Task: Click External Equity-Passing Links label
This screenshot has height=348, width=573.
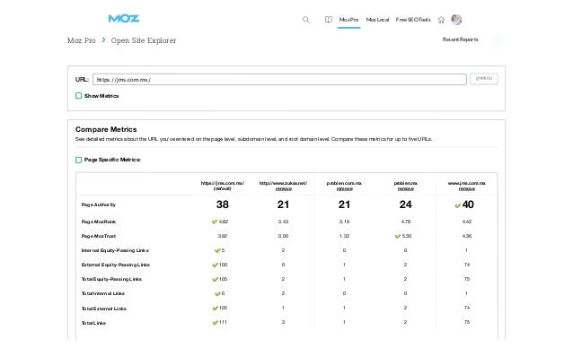Action: click(x=116, y=265)
